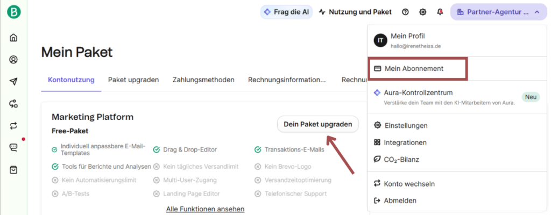
Task: Click Dein Paket upgraden button
Action: click(x=318, y=124)
